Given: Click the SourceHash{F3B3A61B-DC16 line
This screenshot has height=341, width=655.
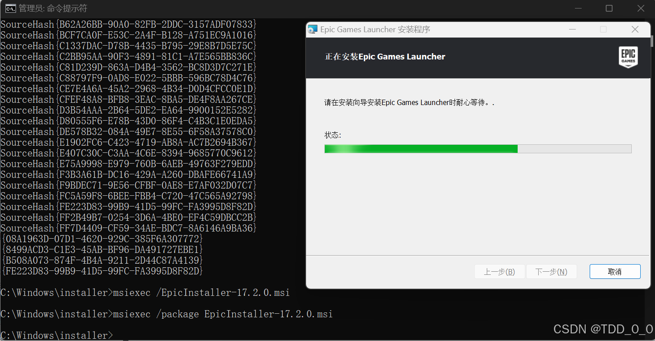Looking at the screenshot, I should (x=129, y=175).
